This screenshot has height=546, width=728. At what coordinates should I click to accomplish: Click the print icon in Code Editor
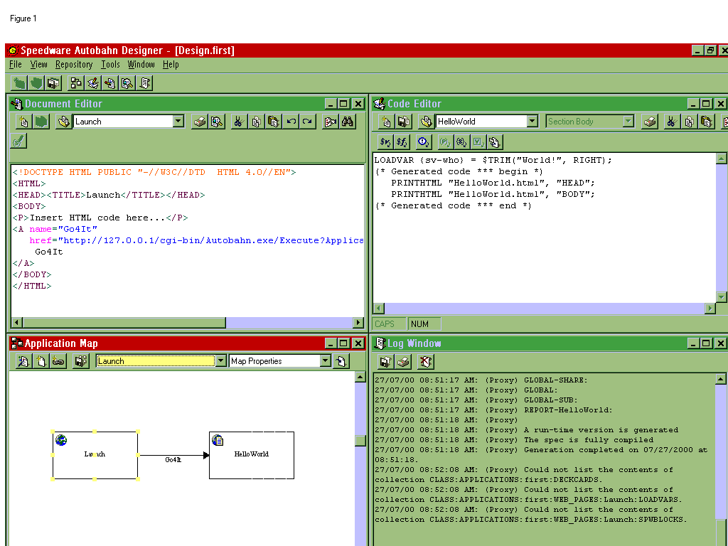pos(650,122)
